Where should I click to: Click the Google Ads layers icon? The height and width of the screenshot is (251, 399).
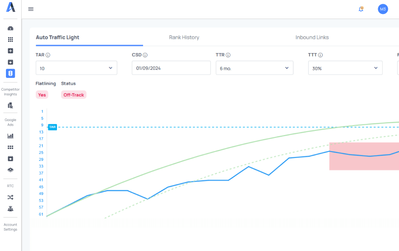pyautogui.click(x=11, y=170)
